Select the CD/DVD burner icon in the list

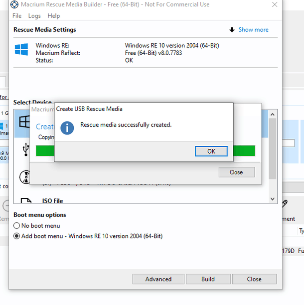[24, 177]
